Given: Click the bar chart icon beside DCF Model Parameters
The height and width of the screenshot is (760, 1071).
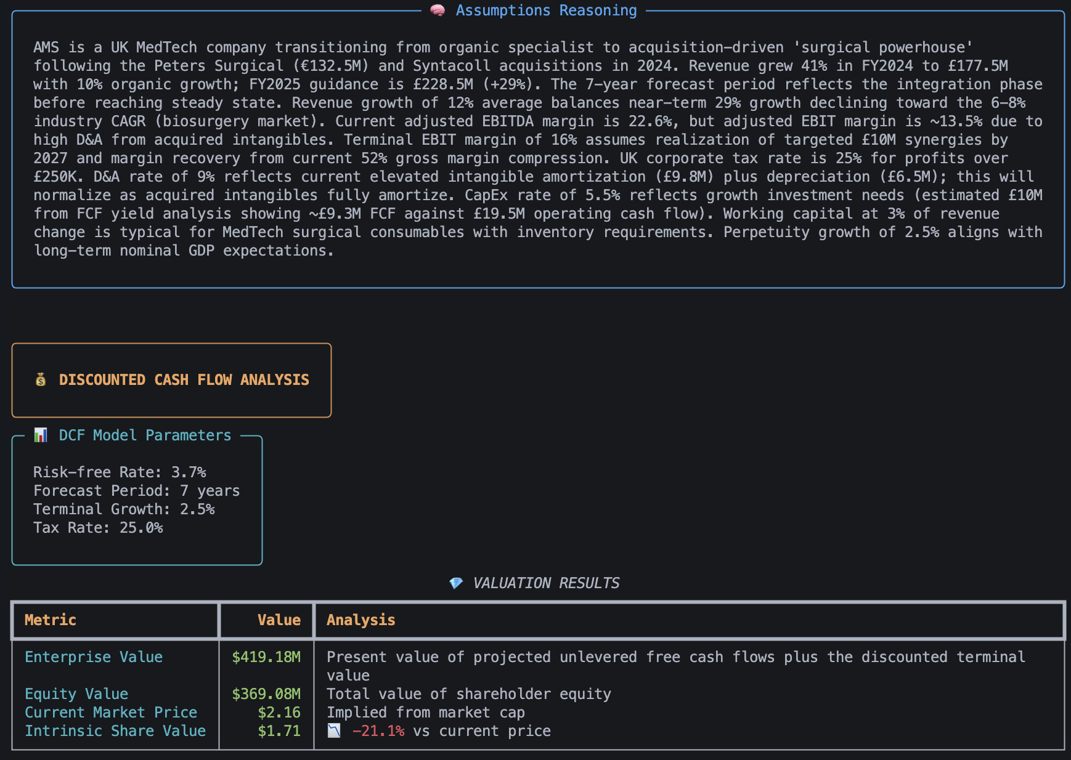Looking at the screenshot, I should click(41, 435).
